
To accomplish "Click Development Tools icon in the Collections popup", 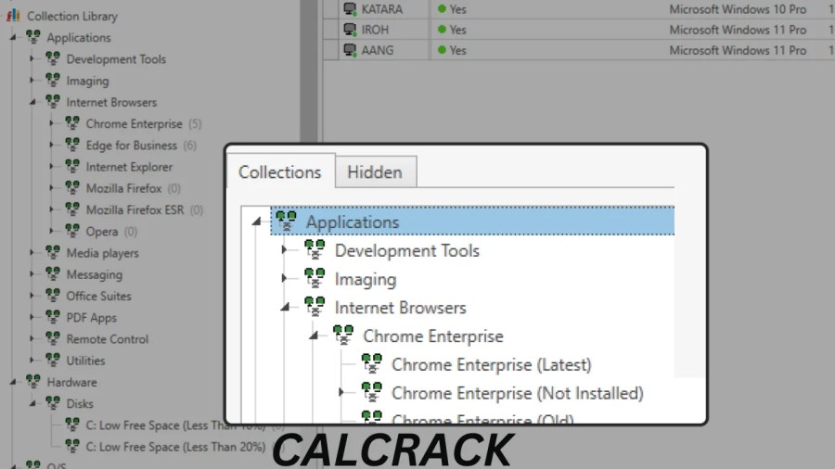I will [315, 250].
